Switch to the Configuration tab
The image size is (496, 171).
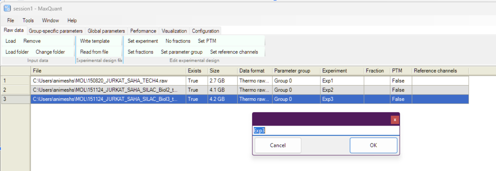pyautogui.click(x=206, y=31)
